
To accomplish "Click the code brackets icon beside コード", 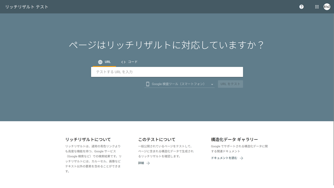I will pyautogui.click(x=123, y=62).
